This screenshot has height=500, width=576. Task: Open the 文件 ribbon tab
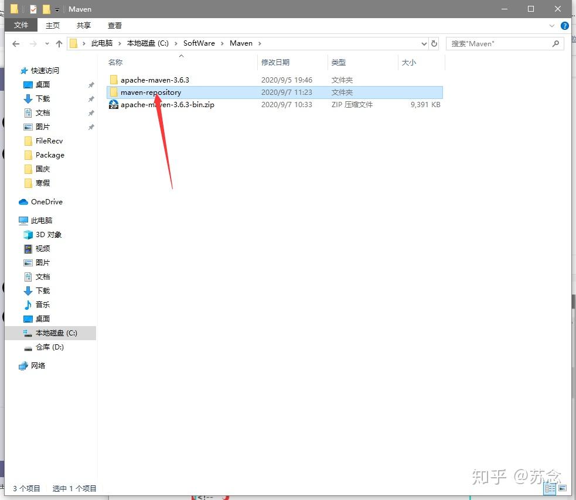pyautogui.click(x=21, y=25)
